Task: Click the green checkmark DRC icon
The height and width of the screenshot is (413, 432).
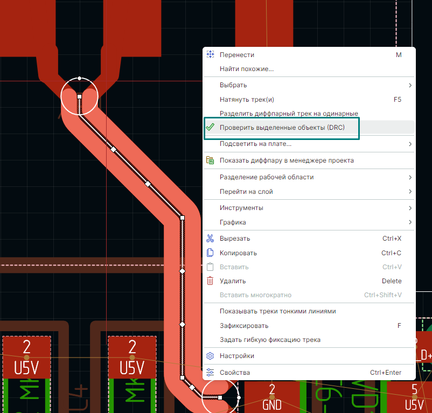Action: pos(211,128)
